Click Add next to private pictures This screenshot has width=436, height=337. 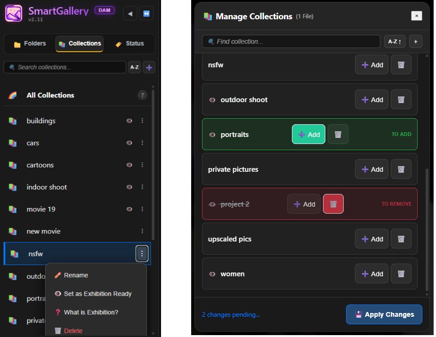click(x=371, y=169)
